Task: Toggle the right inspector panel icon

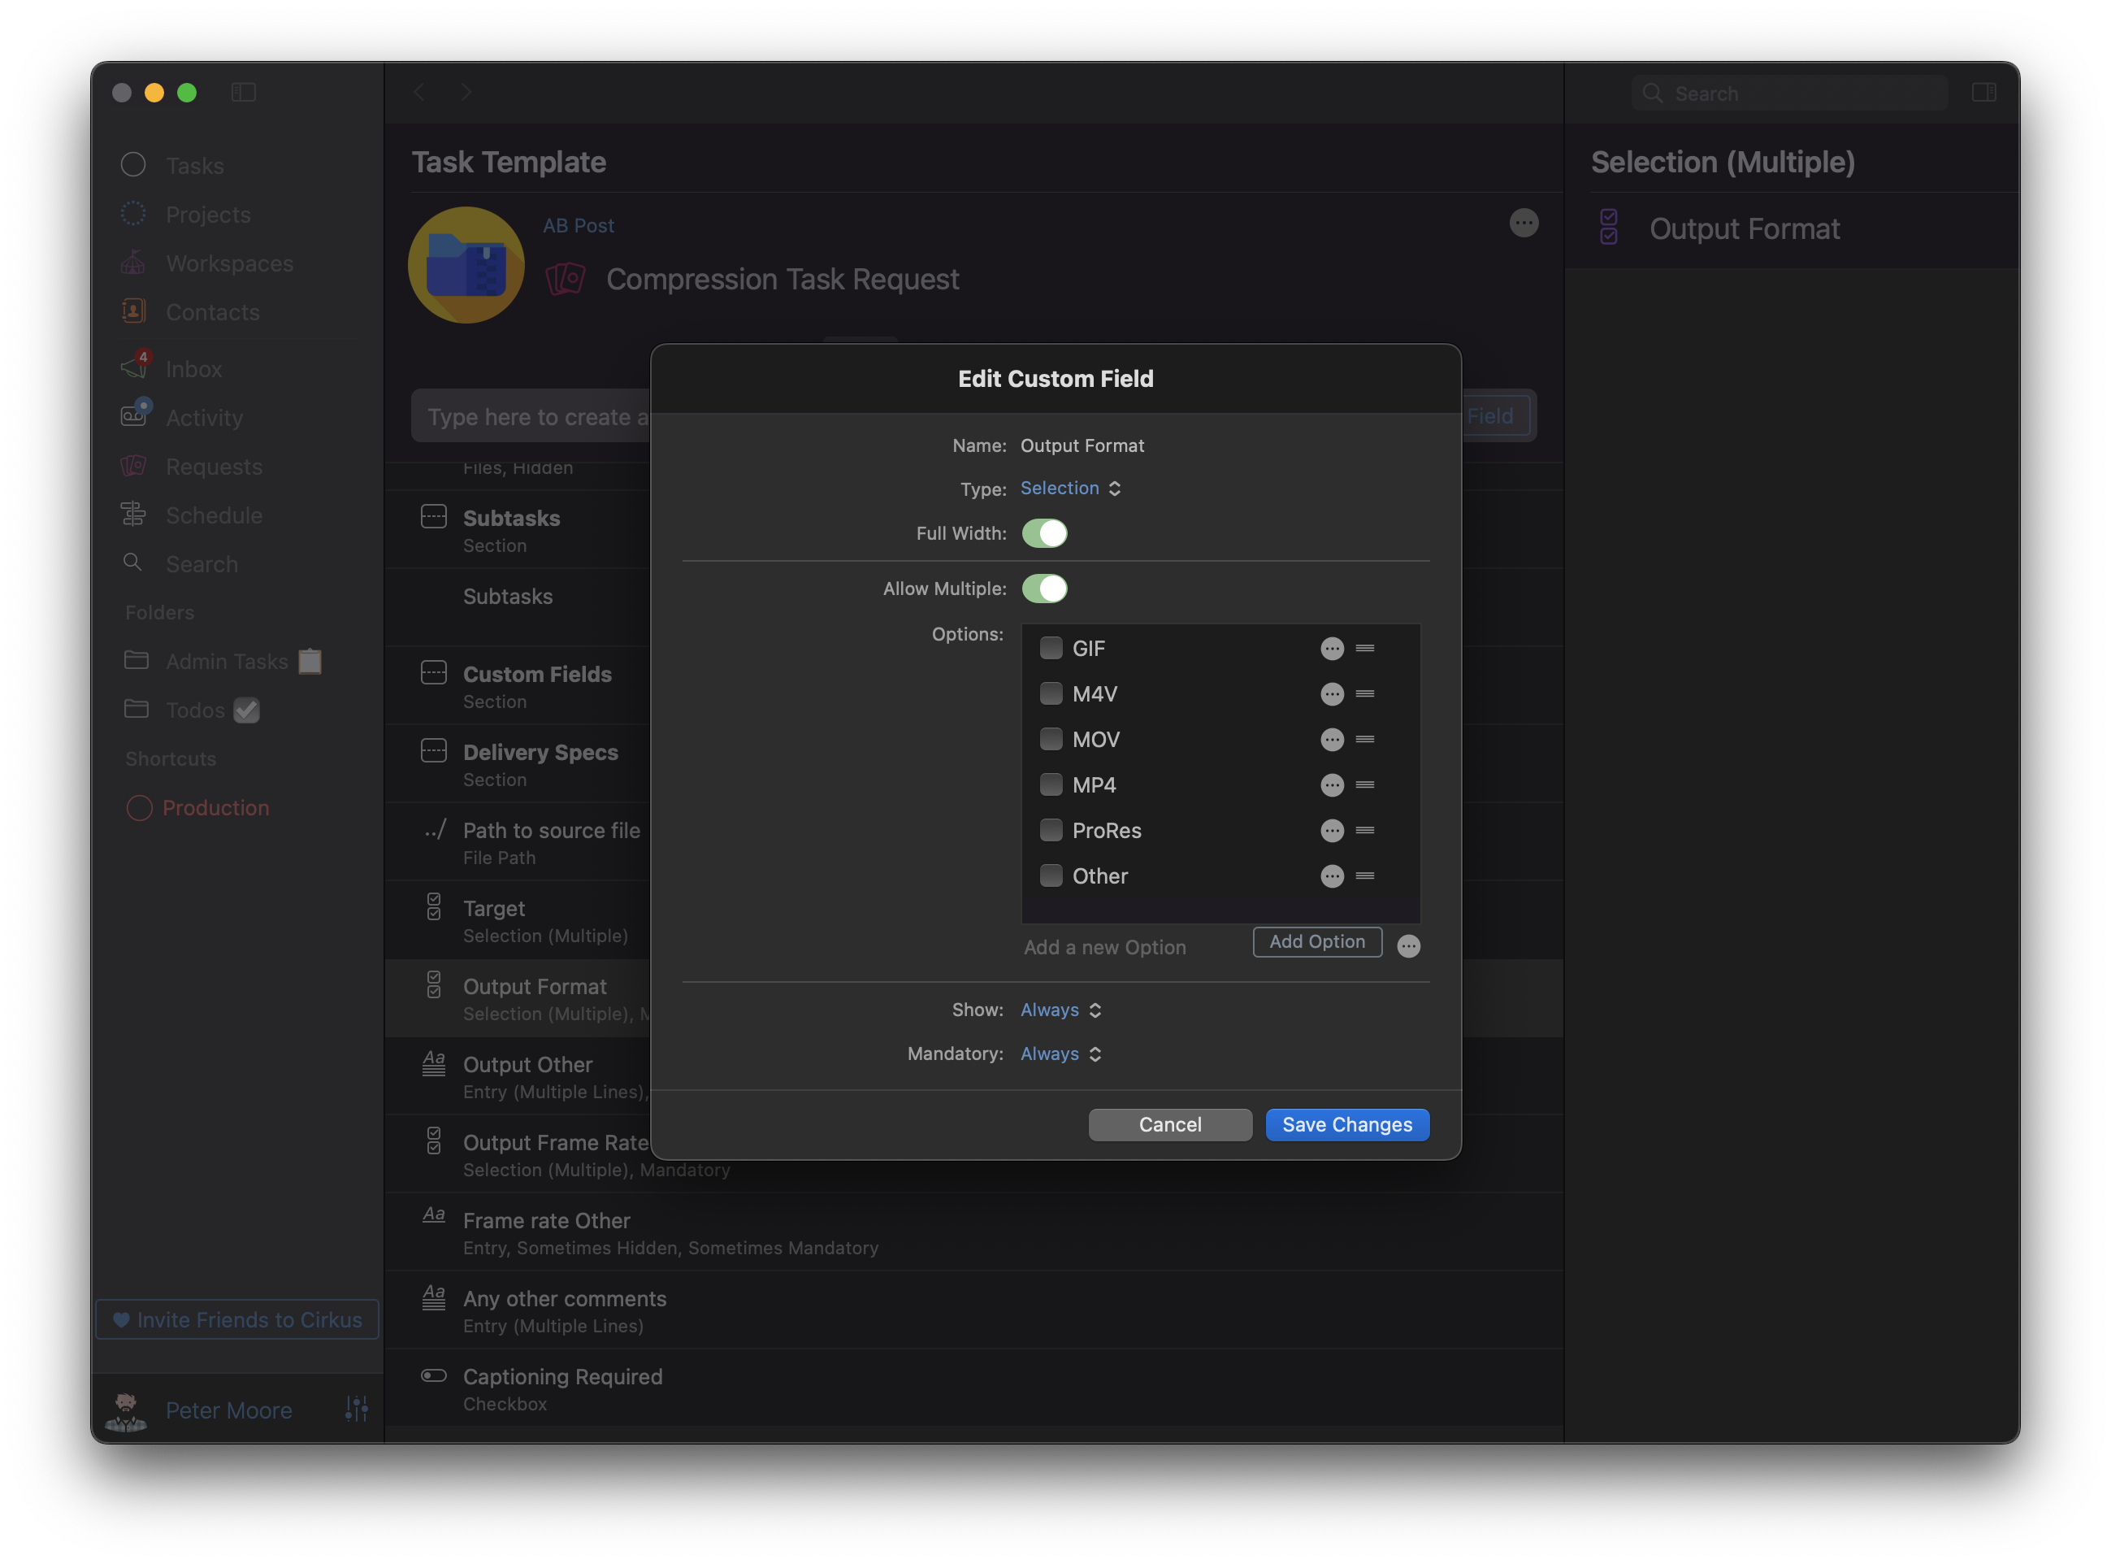Action: [x=1983, y=93]
